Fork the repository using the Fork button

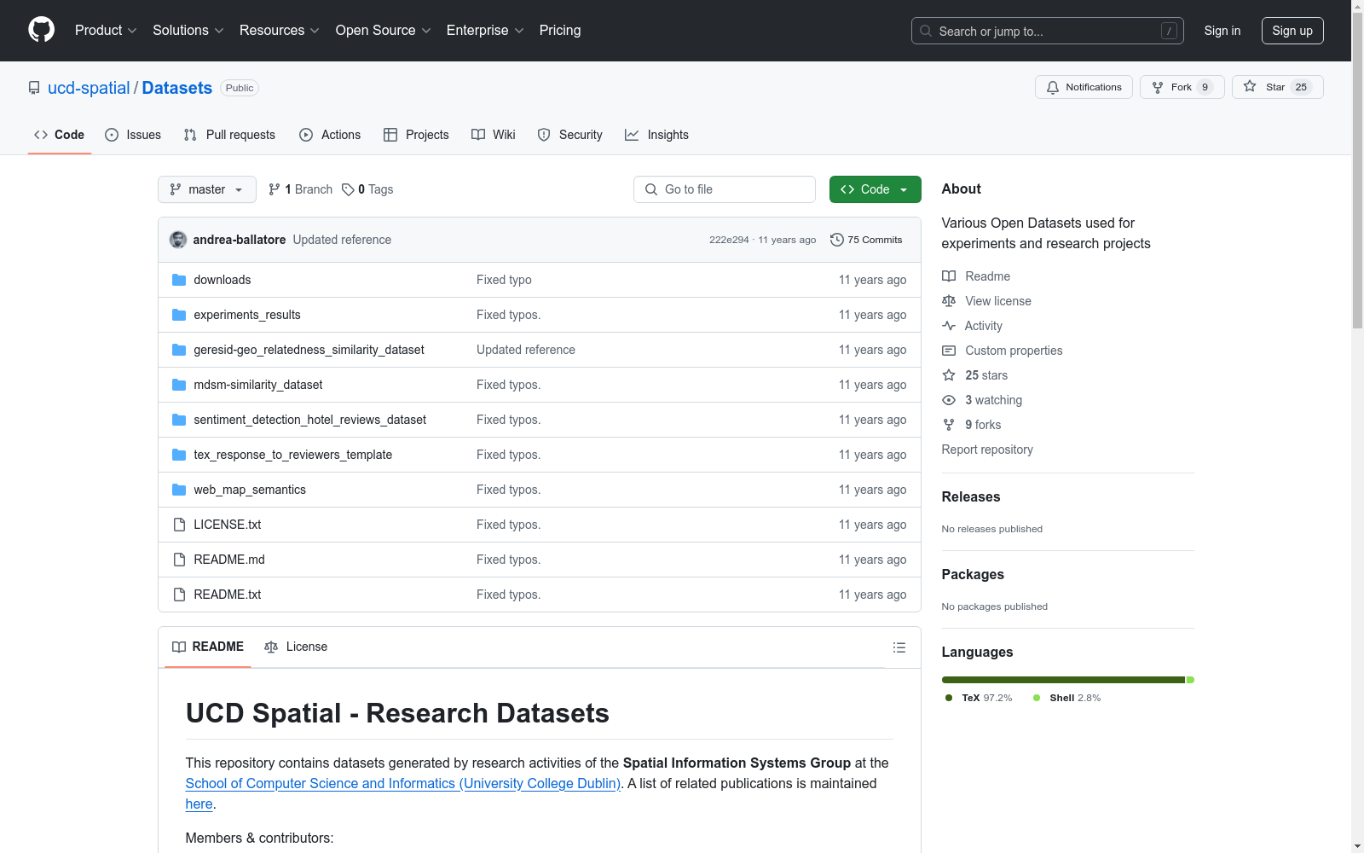pos(1182,87)
